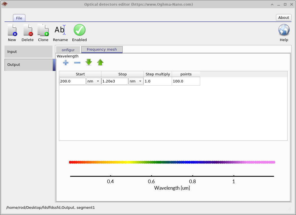The height and width of the screenshot is (215, 296).
Task: Select the Output section in the sidebar
Action: point(28,65)
